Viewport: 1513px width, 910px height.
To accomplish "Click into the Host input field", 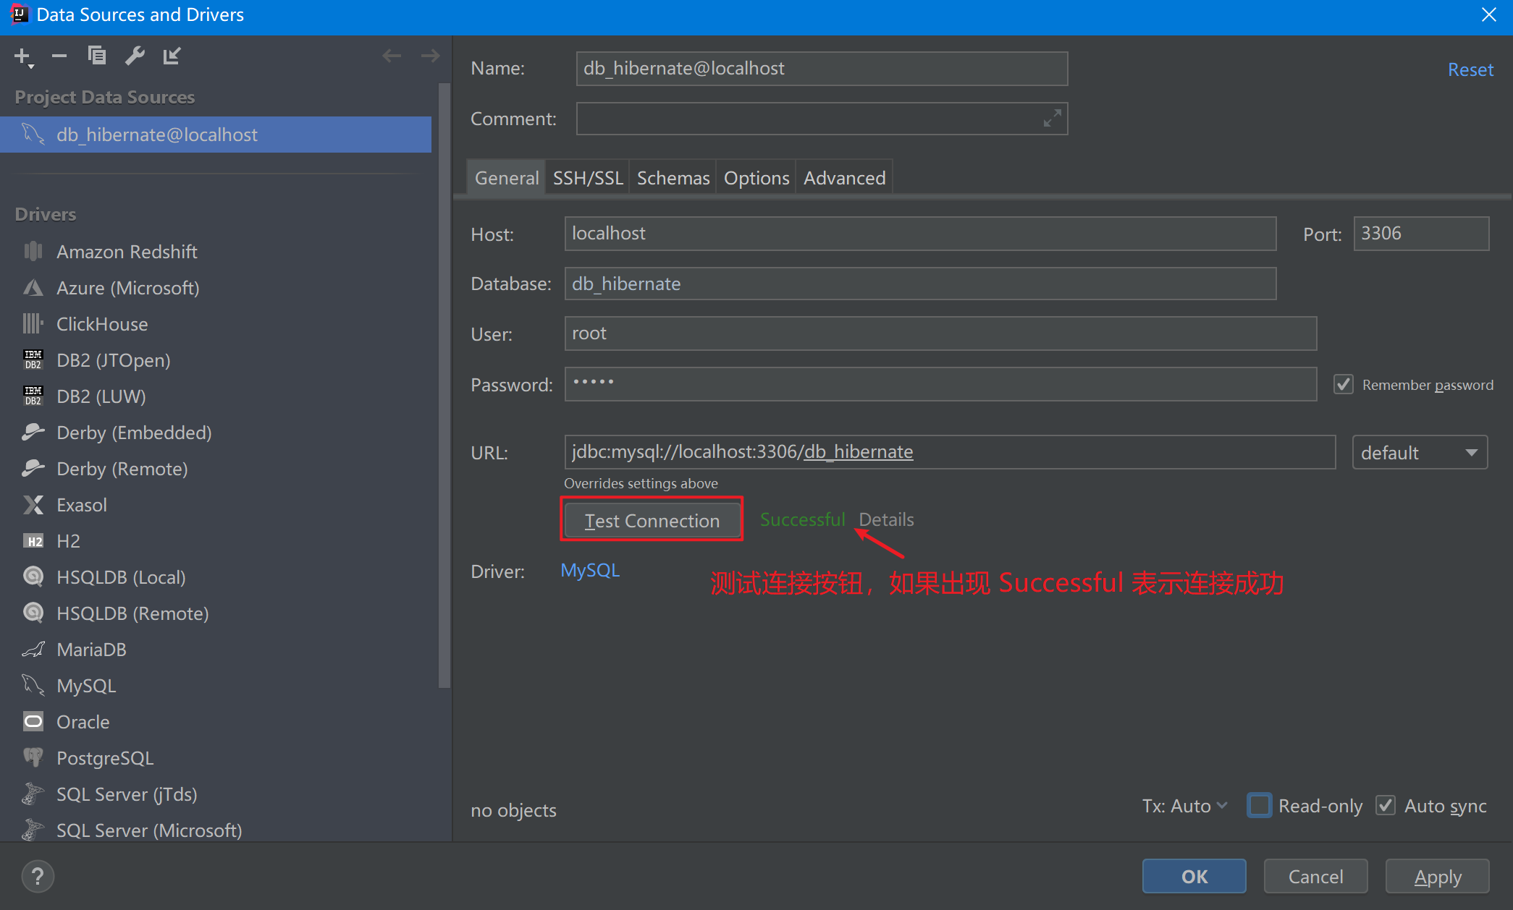I will [919, 234].
